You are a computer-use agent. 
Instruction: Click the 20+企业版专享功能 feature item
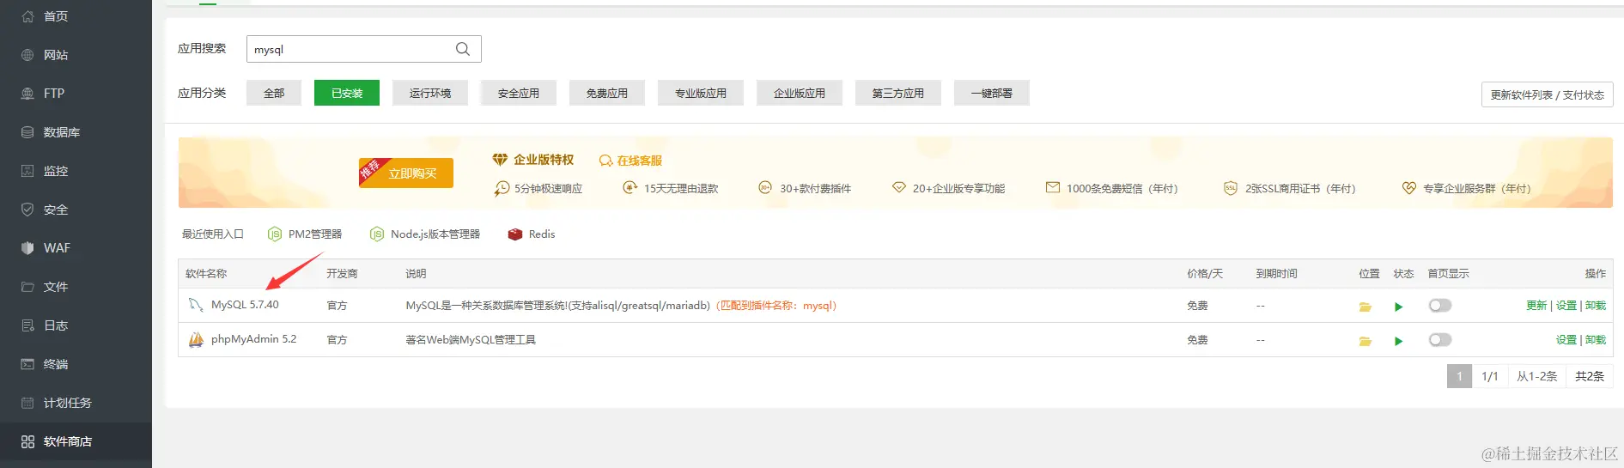(x=948, y=188)
